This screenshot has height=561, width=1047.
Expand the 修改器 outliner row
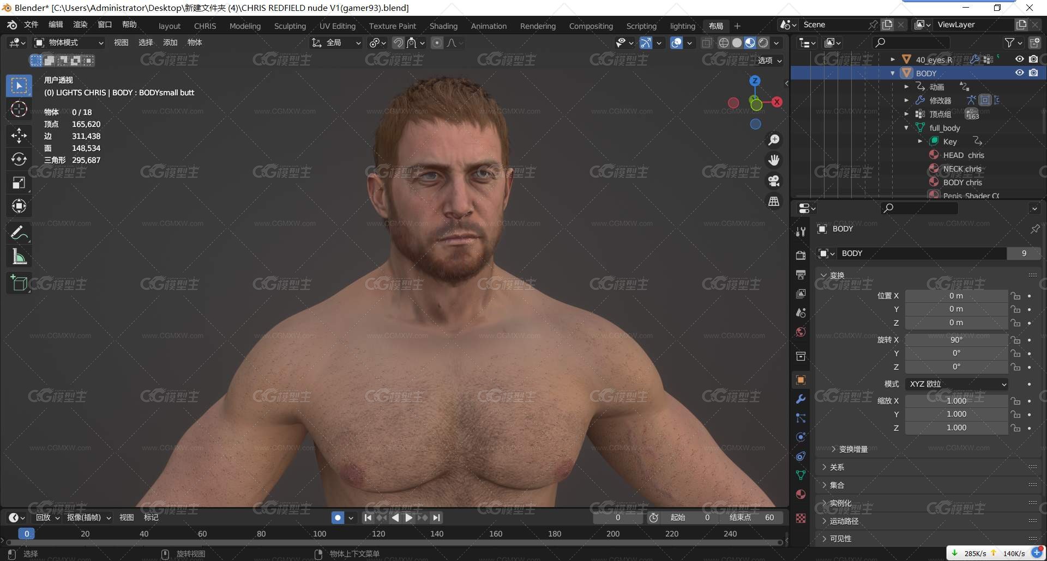(906, 100)
